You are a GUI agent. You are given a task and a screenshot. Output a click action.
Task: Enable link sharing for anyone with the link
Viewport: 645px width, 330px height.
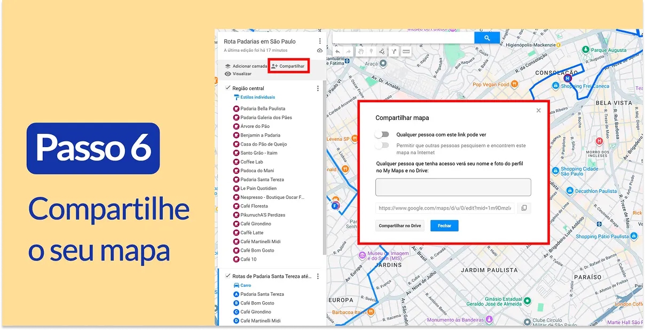click(x=383, y=135)
